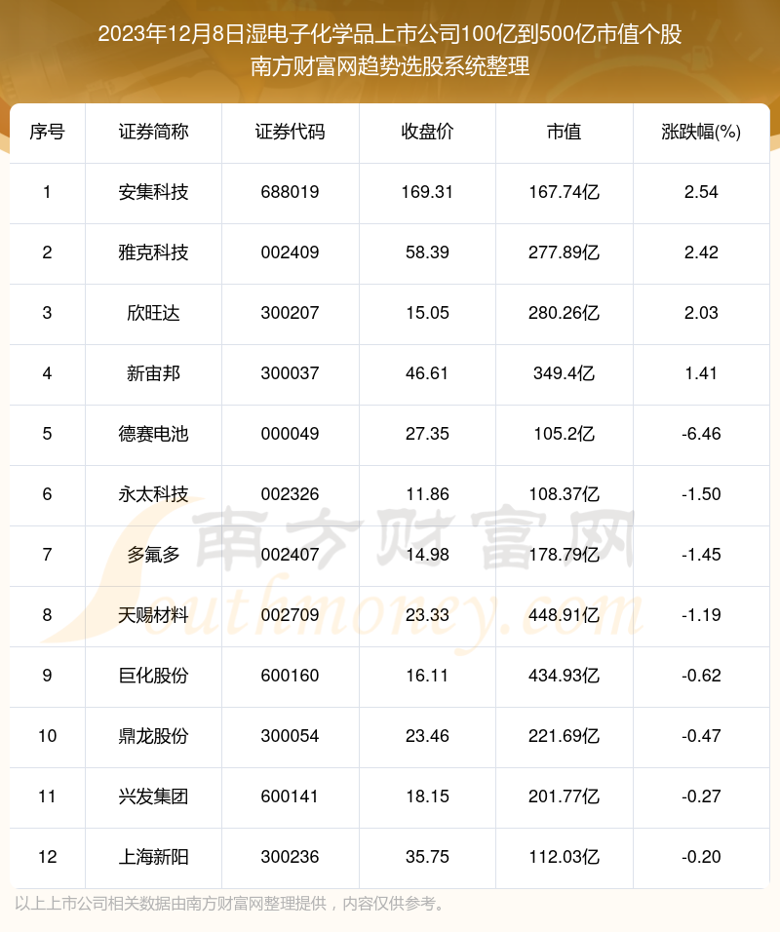This screenshot has height=932, width=780.
Task: Click closing price 15.05
Action: point(427,313)
